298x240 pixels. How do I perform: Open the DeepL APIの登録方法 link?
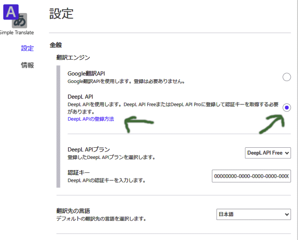91,119
